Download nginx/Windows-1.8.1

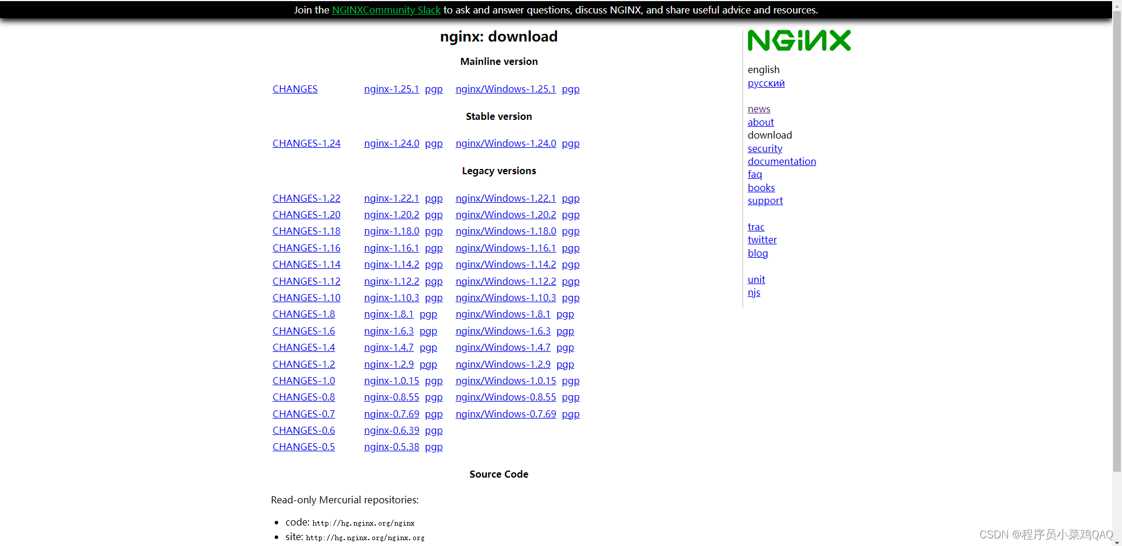coord(503,314)
